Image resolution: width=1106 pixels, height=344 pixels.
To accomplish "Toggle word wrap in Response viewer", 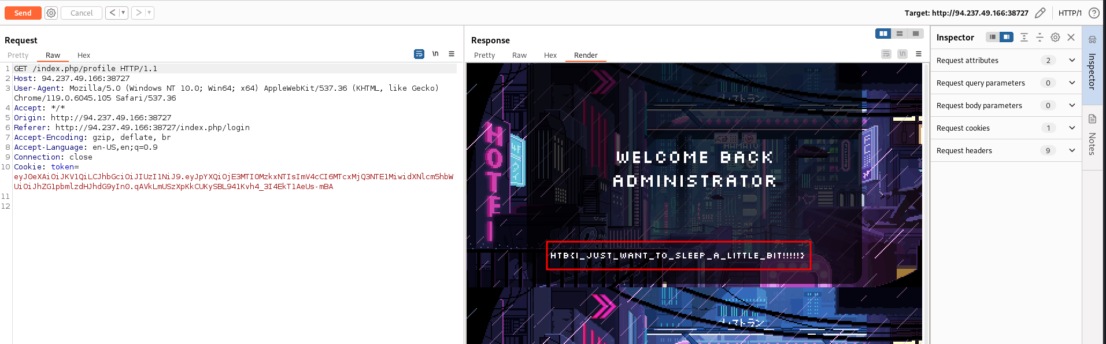I will pyautogui.click(x=886, y=54).
